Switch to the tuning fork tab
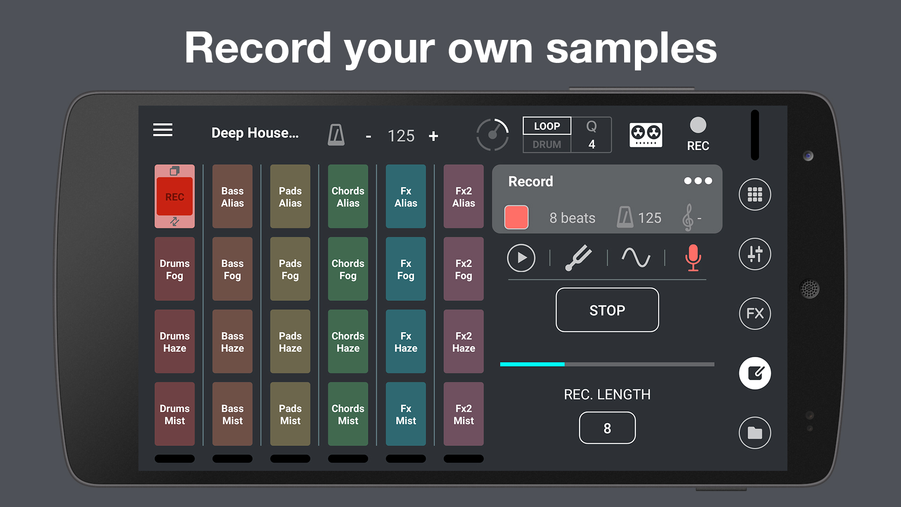901x507 pixels. [578, 258]
